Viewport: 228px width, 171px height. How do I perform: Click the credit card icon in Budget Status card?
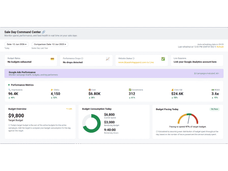coord(52,59)
